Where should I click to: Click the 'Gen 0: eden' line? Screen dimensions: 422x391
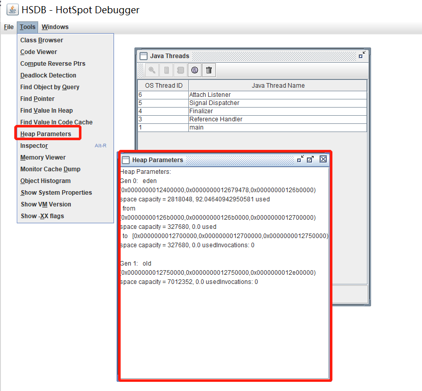(138, 181)
